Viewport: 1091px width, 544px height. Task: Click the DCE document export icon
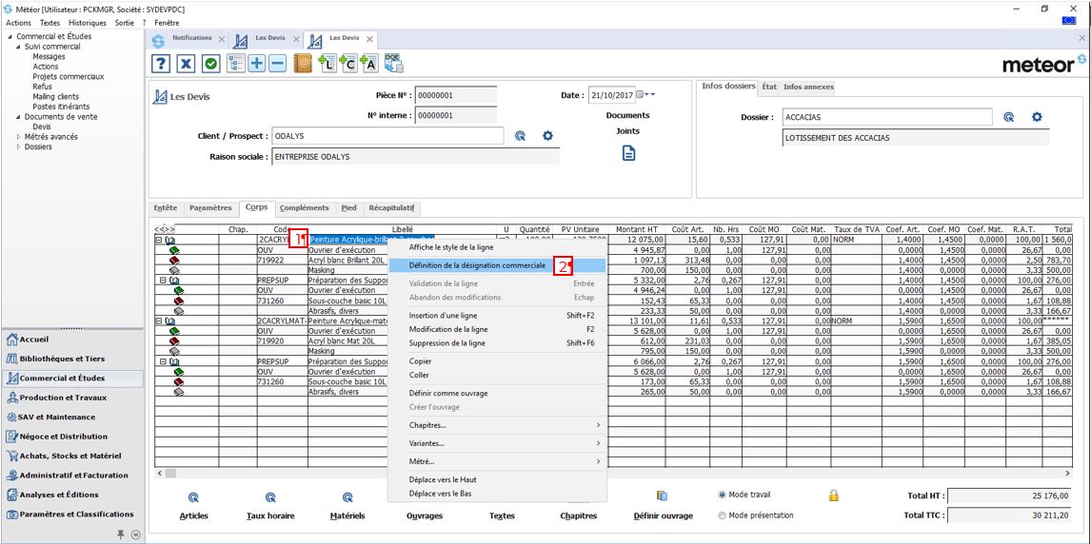coord(394,64)
